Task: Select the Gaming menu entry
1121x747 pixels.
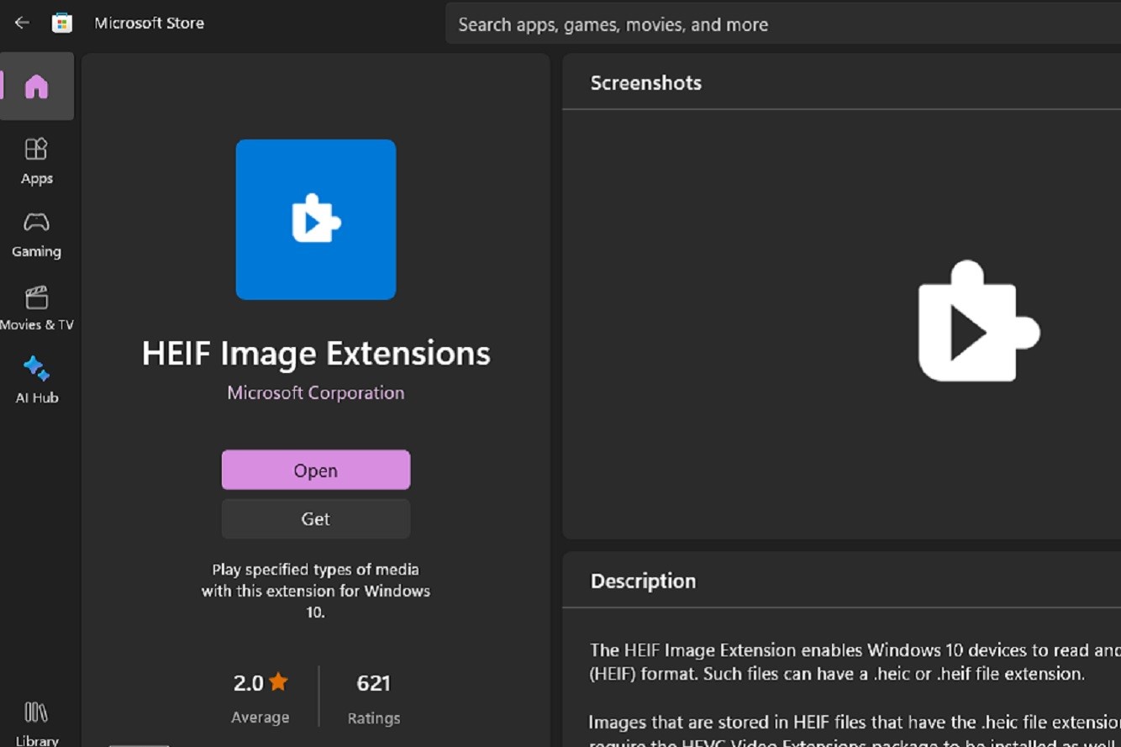Action: (x=36, y=250)
